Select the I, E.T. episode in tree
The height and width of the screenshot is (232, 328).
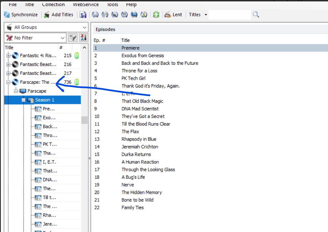click(49, 162)
